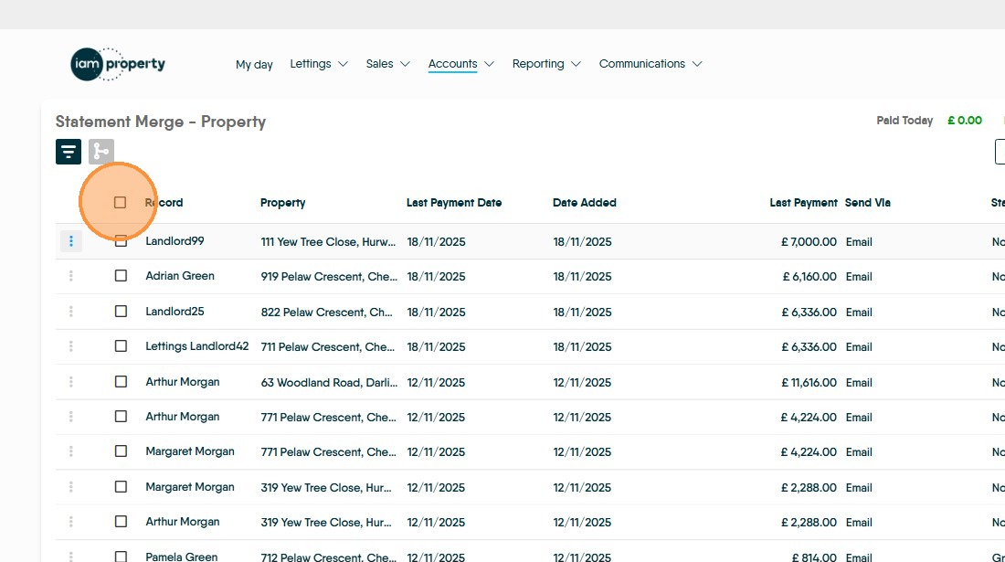Image resolution: width=1005 pixels, height=562 pixels.
Task: Click the Landlord25 record name
Action: click(x=175, y=312)
